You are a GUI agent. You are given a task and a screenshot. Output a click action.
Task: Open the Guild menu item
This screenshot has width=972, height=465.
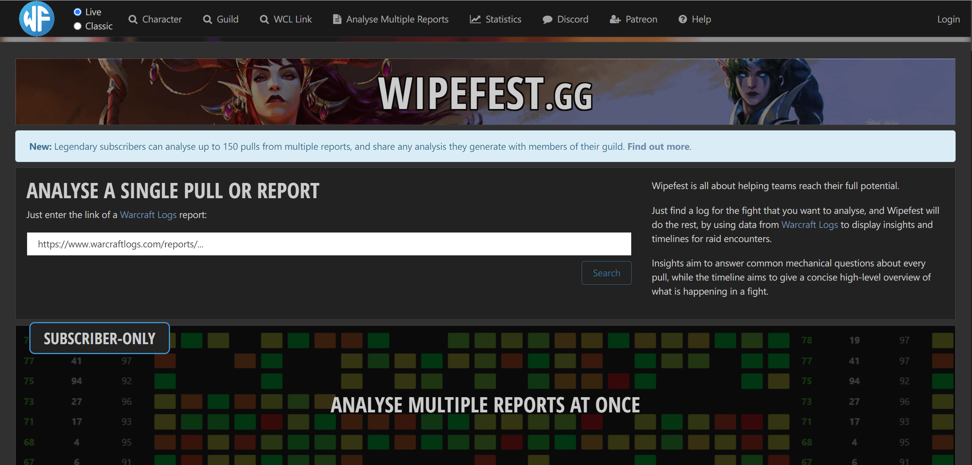pos(221,19)
